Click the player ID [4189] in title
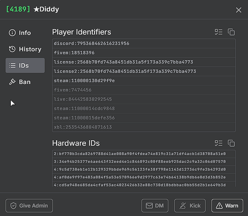 pos(18,9)
